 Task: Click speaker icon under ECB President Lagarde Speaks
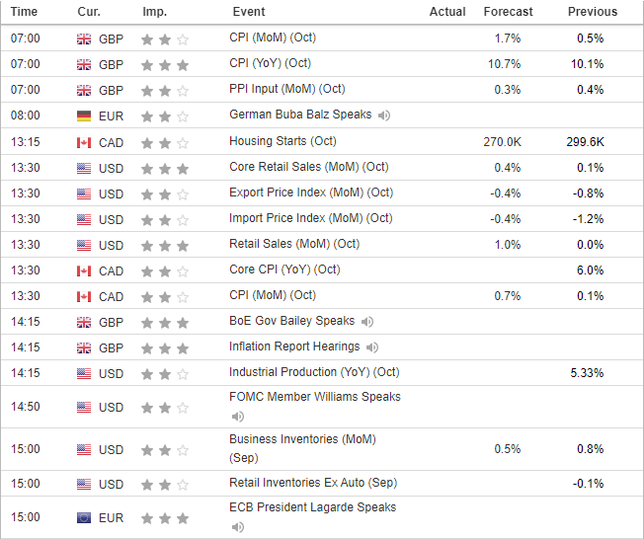[x=237, y=527]
